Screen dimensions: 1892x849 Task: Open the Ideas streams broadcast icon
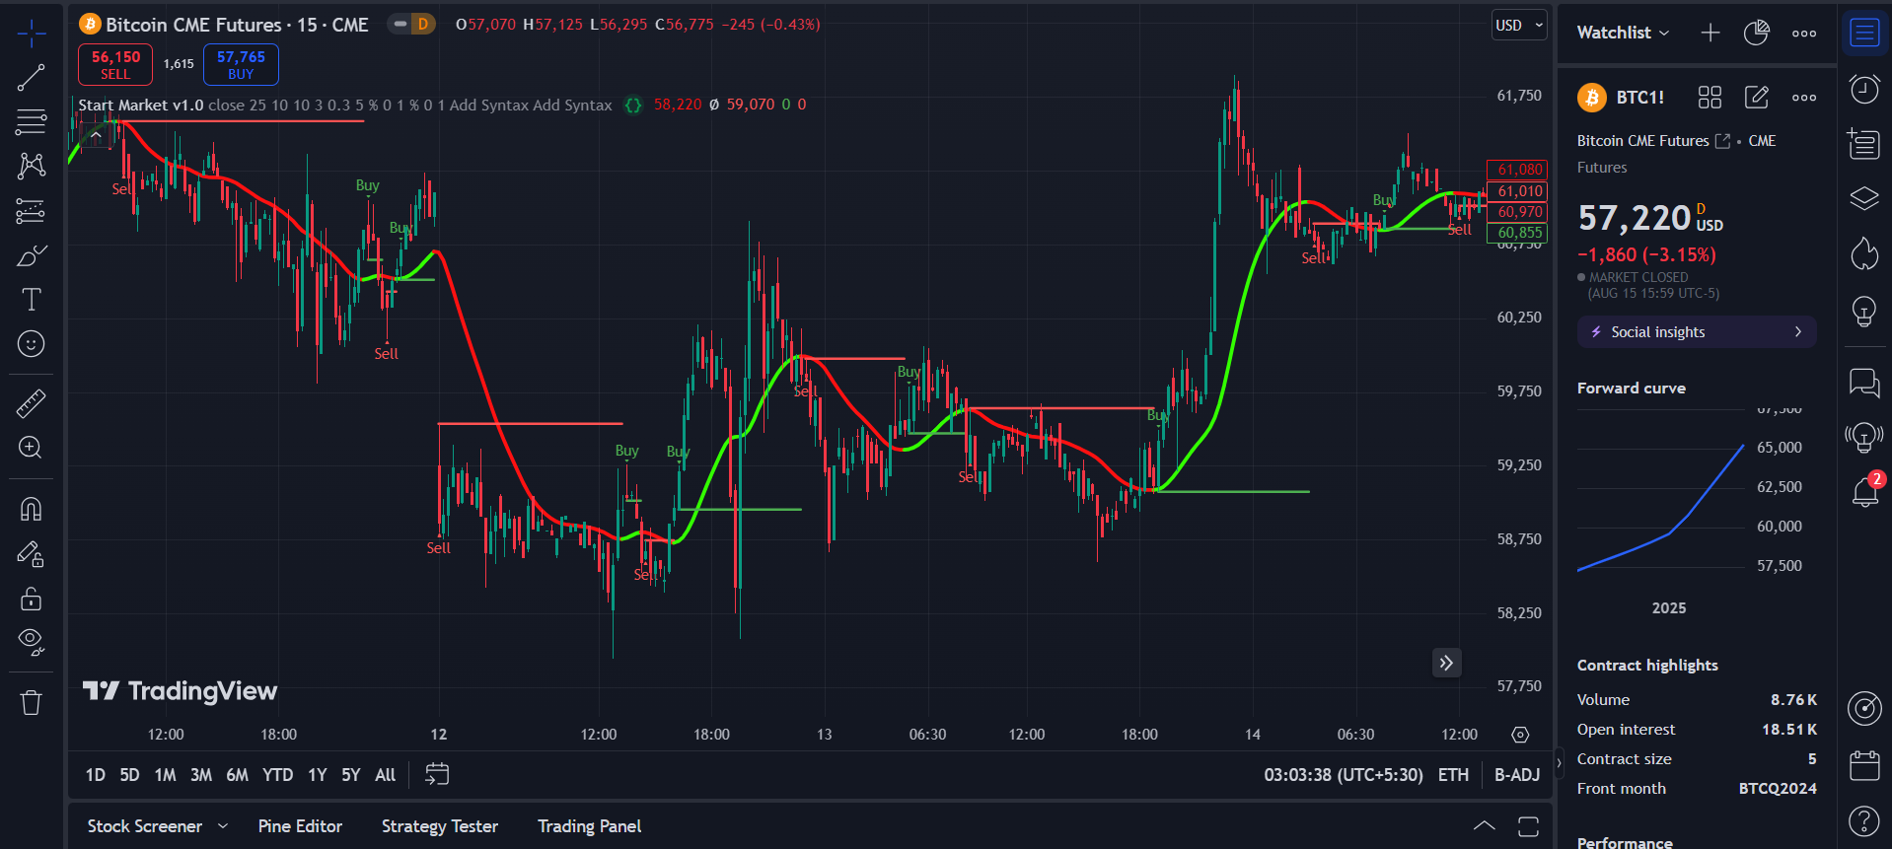pos(1864,436)
